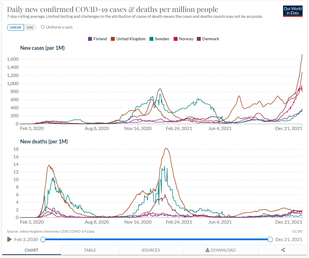The height and width of the screenshot is (258, 309).
Task: Enable the Uniform y-axis checkbox
Action: (43, 27)
